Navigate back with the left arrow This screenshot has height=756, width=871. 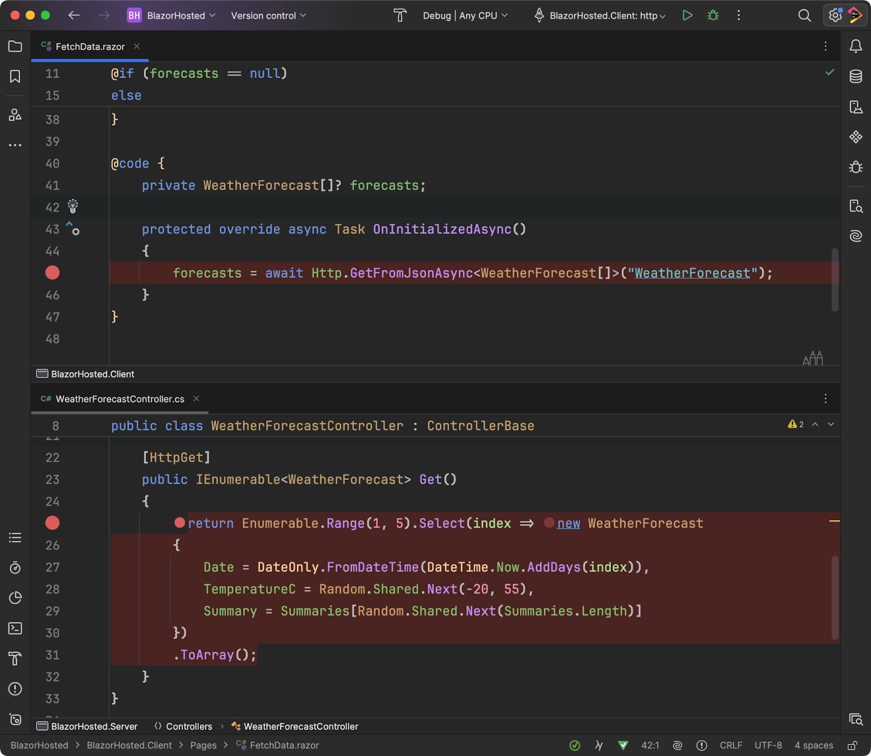(74, 15)
